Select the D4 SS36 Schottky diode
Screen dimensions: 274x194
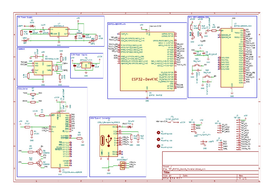tap(76, 37)
